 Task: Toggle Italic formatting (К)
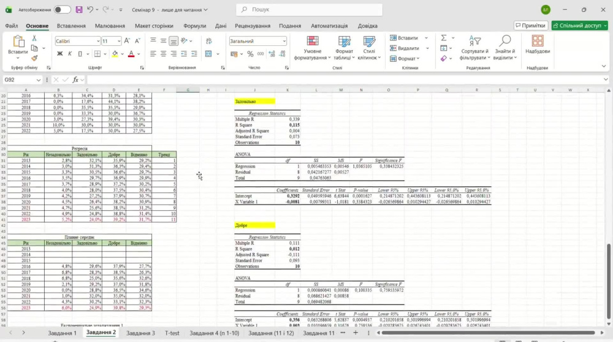[70, 53]
